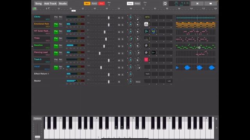Image resolution: width=250 pixels, height=140 pixels.
Task: Expand the Edit dropdown in top bar
Action: click(145, 3)
